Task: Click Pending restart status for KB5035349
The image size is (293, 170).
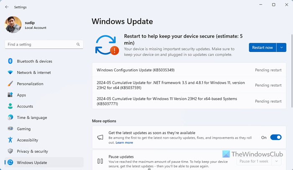Action: (268, 70)
